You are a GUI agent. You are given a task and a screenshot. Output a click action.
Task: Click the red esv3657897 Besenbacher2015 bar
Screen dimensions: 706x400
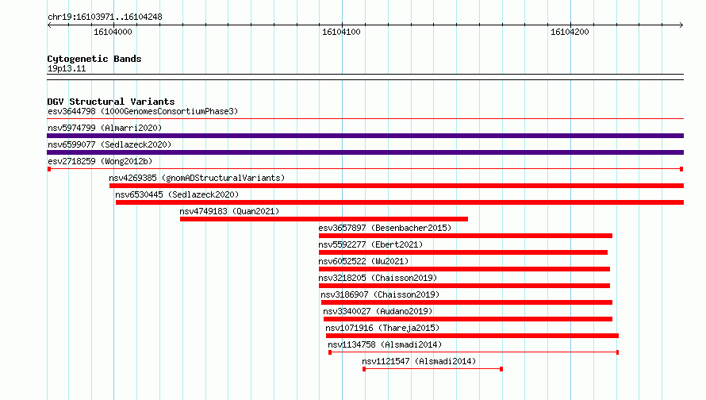click(x=466, y=236)
